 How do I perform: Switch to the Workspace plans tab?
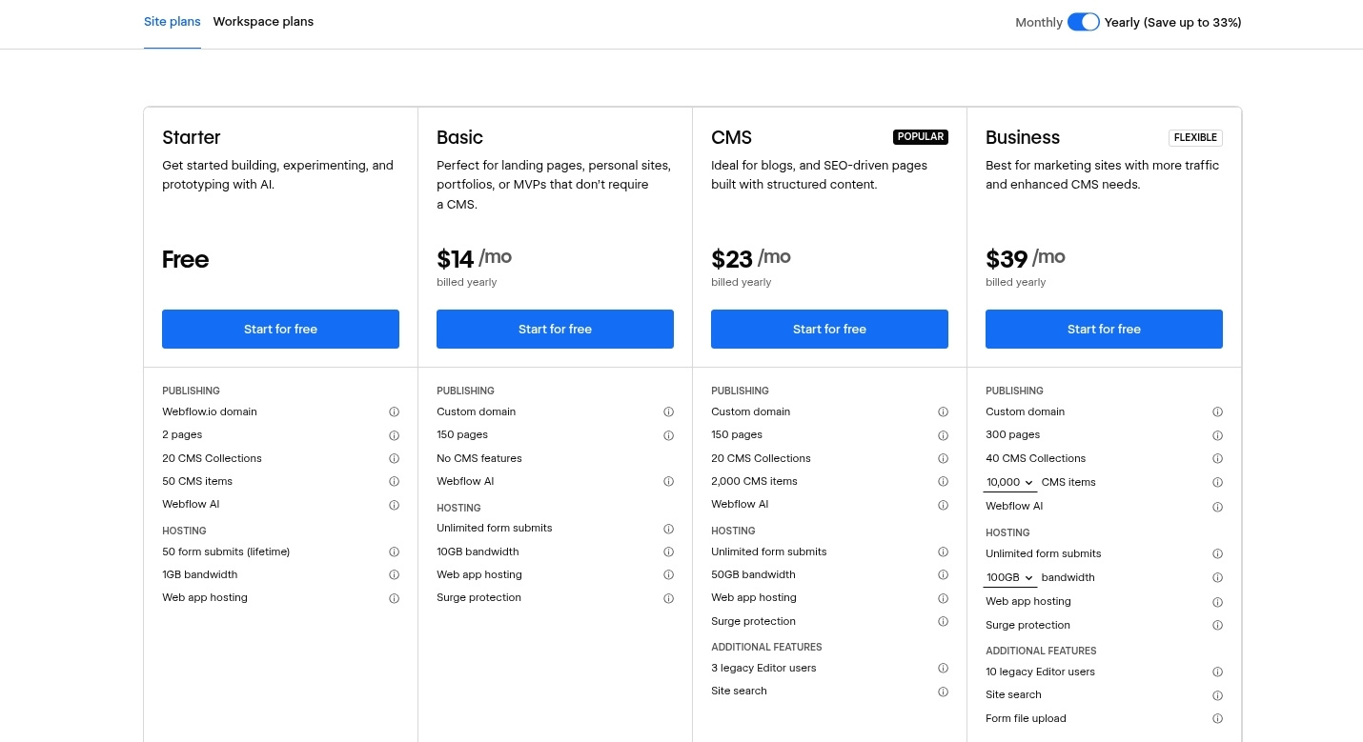pos(263,21)
